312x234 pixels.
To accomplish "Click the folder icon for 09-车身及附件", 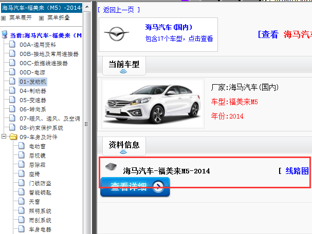I will pyautogui.click(x=13, y=136).
